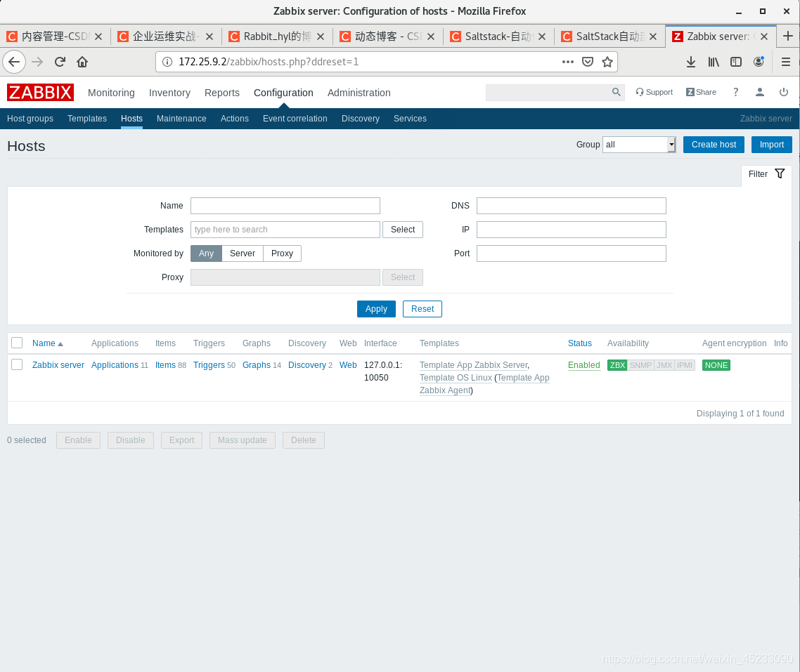800x672 pixels.
Task: Apply the host filter
Action: coord(376,309)
